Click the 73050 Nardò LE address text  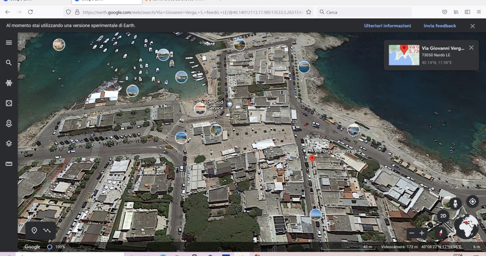(436, 55)
